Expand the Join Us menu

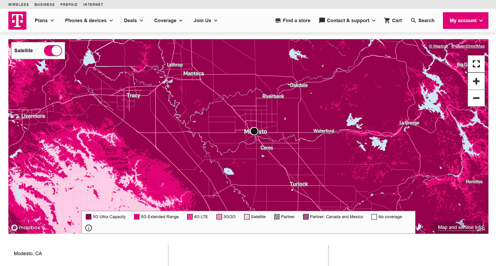(205, 21)
